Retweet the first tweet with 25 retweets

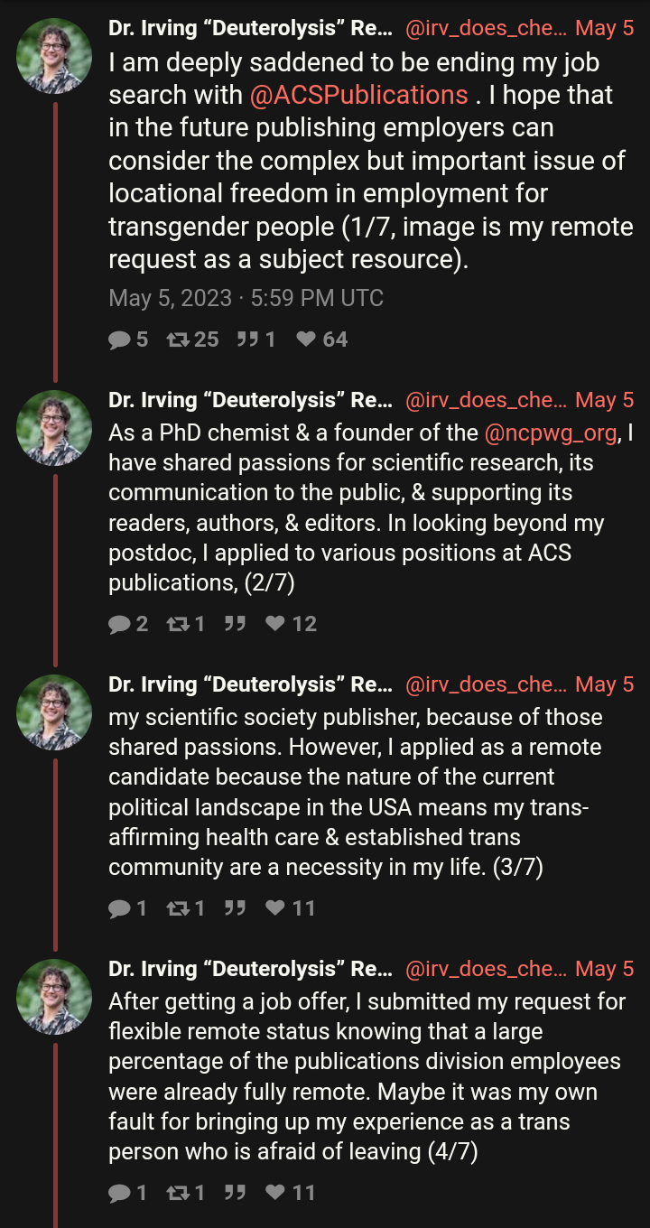(x=177, y=340)
